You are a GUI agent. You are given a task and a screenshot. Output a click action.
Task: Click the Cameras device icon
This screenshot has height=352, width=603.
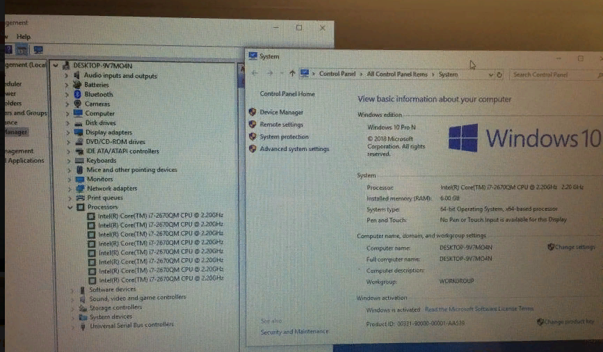(77, 104)
